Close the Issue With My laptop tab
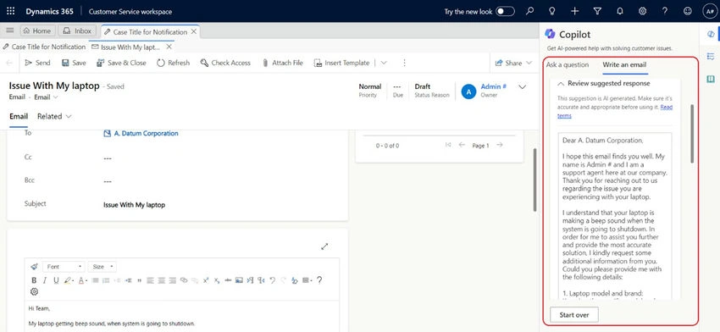 (x=169, y=47)
